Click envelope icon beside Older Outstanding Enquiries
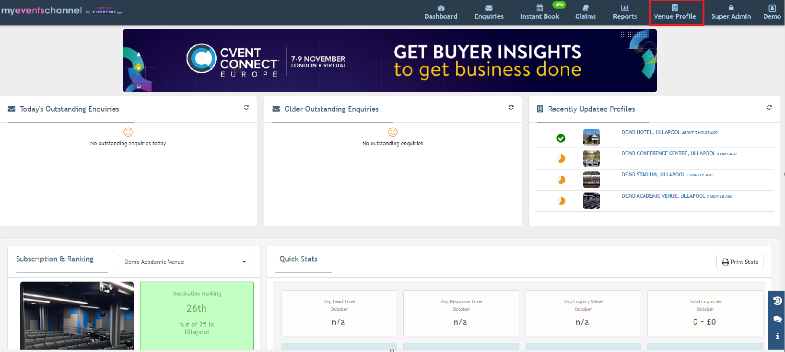Viewport: 785px width, 352px height. (276, 109)
